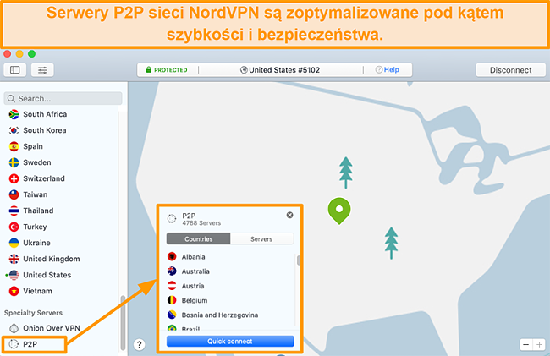Click the yellow minimize window button

[19, 53]
